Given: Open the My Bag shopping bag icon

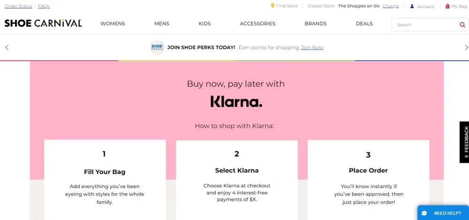Looking at the screenshot, I should [447, 6].
